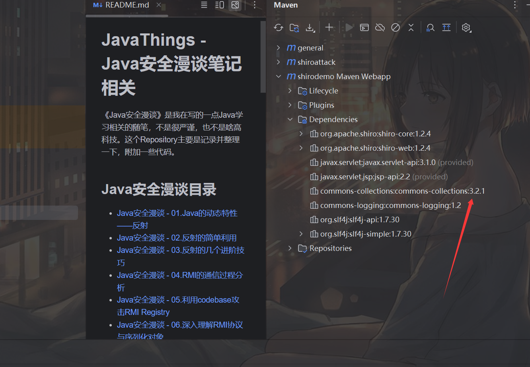Toggle the Skip Tests mode
Image resolution: width=530 pixels, height=367 pixels.
point(396,27)
